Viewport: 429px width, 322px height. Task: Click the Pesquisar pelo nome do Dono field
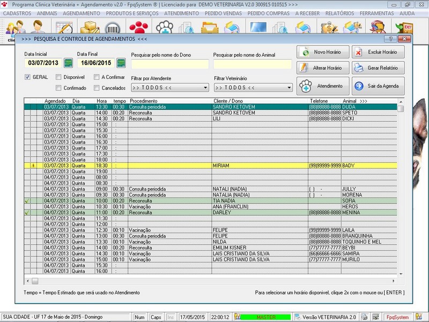[169, 64]
